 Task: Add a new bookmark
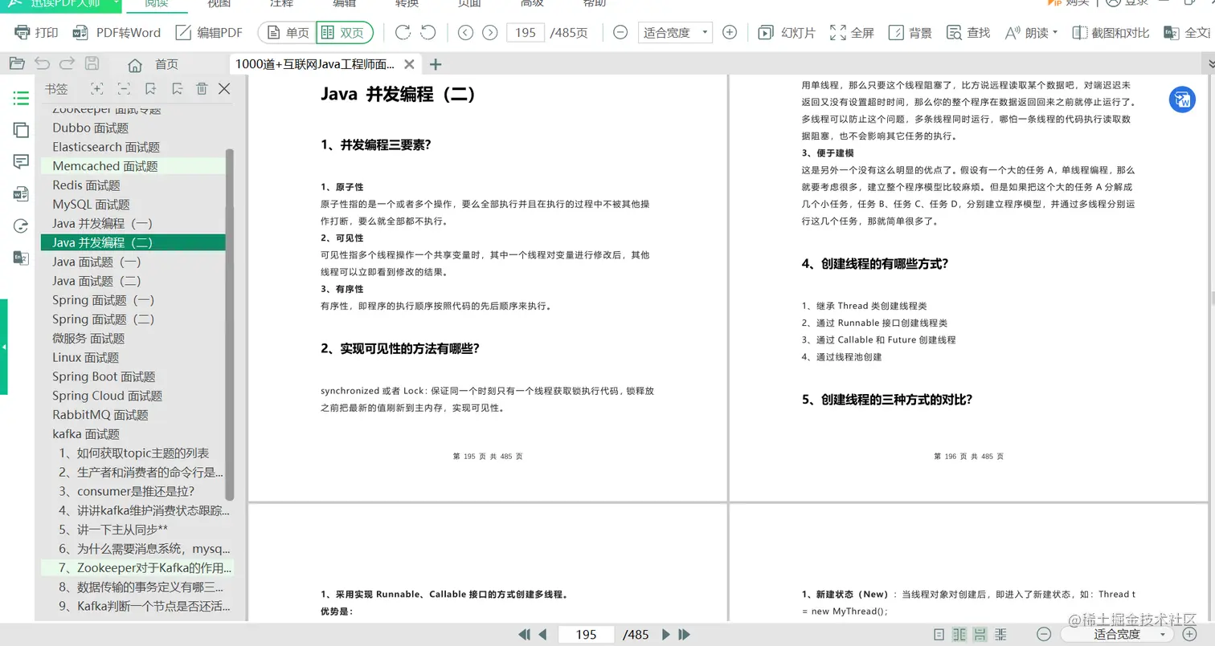click(150, 89)
